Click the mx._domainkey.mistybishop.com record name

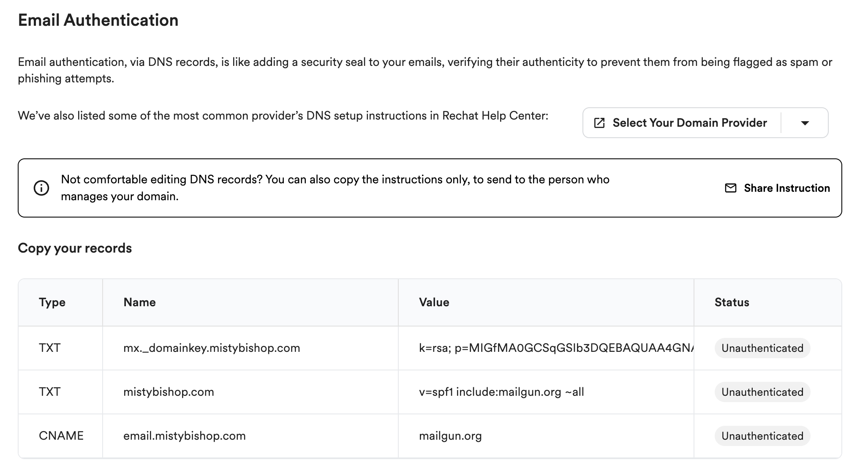(x=212, y=348)
